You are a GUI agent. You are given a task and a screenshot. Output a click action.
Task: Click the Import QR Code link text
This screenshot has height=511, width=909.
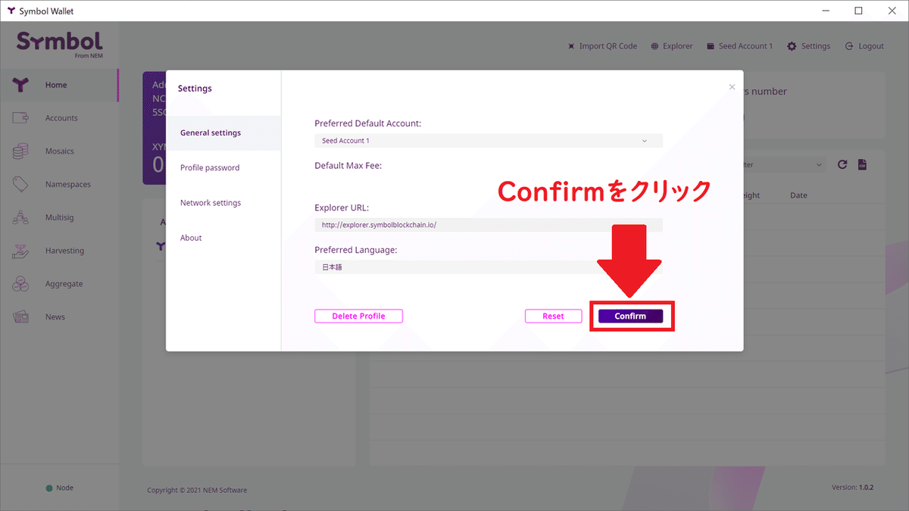tap(608, 46)
